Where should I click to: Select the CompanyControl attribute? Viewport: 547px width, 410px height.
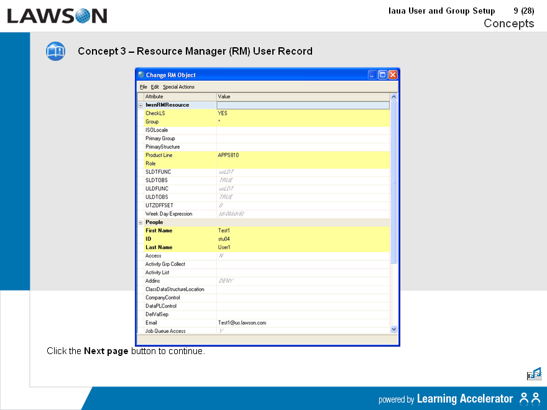pyautogui.click(x=163, y=298)
